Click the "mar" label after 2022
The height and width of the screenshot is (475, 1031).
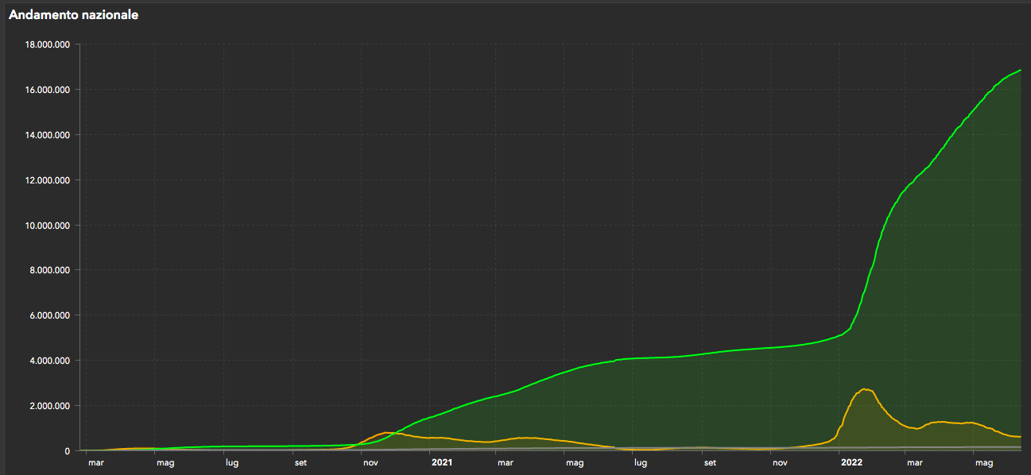(x=914, y=462)
